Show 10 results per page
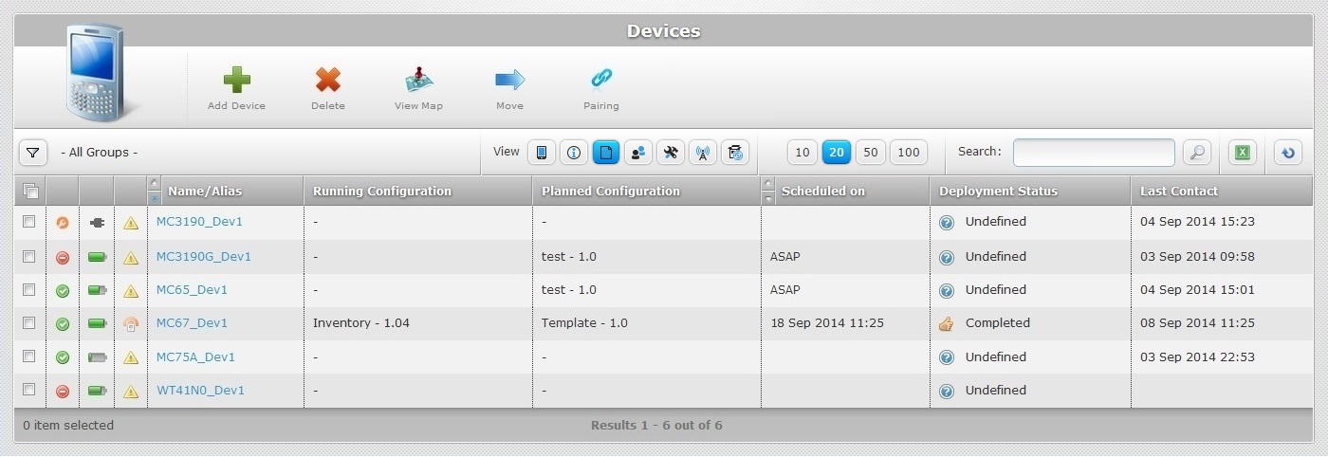The height and width of the screenshot is (457, 1328). click(x=802, y=153)
